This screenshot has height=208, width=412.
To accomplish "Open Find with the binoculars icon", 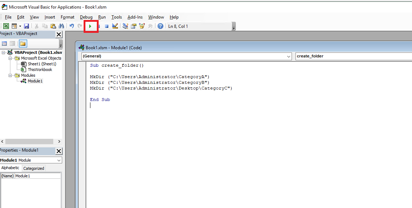I will click(61, 26).
